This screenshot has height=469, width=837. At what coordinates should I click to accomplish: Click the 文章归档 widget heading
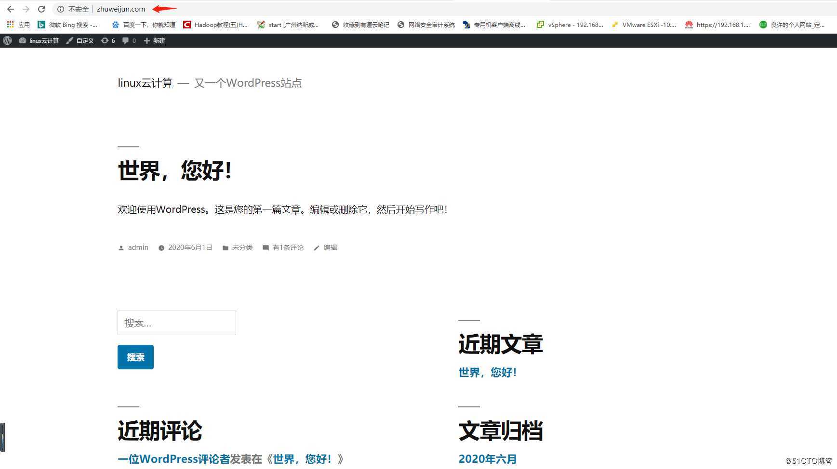[x=501, y=431]
